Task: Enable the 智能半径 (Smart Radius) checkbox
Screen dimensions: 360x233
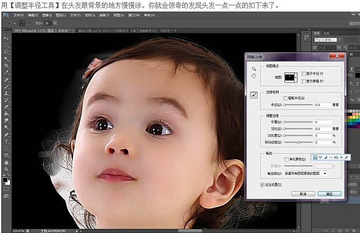Action: pos(285,98)
